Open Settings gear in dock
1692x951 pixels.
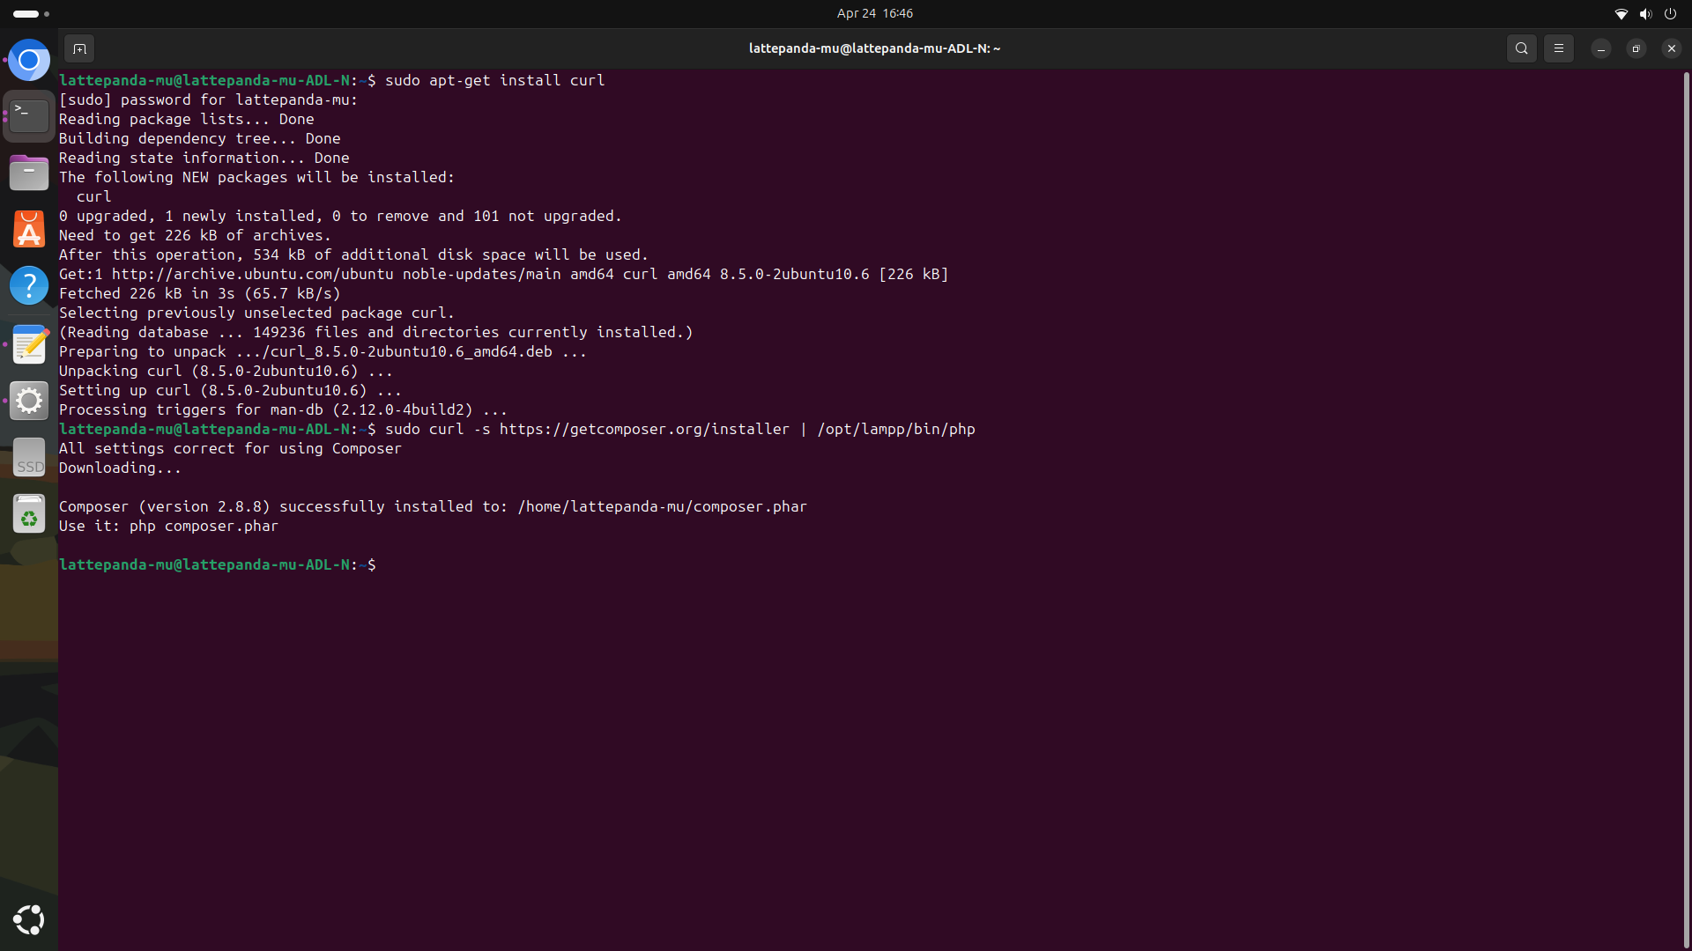tap(29, 401)
